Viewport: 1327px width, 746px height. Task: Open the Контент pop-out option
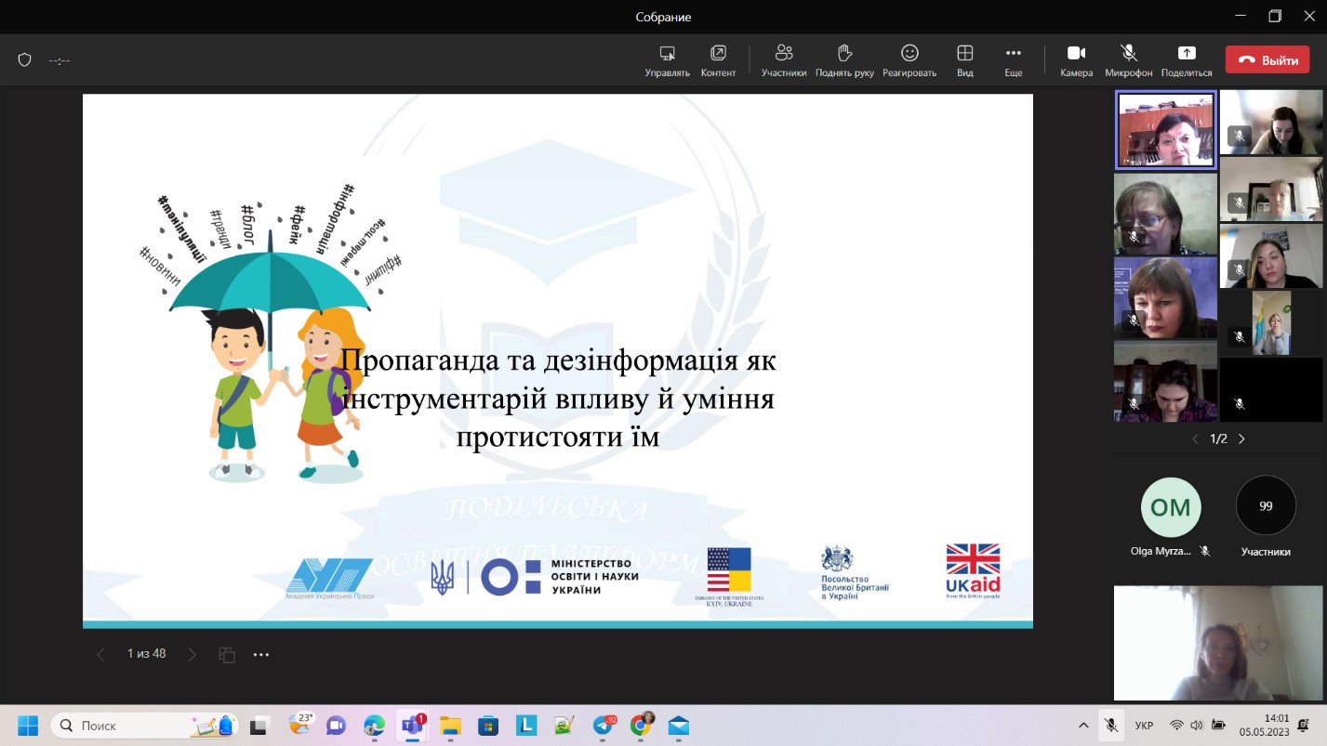click(718, 60)
